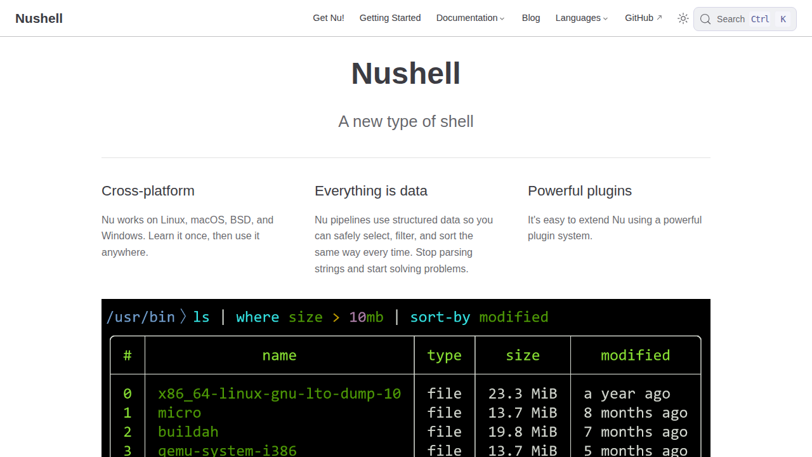Expand the Documentation dropdown menu
The width and height of the screenshot is (812, 457).
coord(470,18)
